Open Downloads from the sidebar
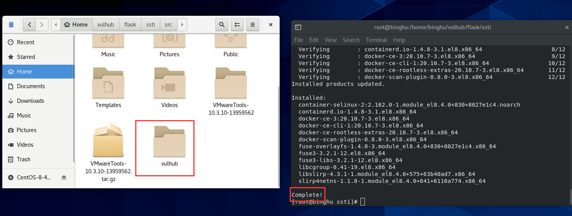Viewport: 572px width, 216px height. coord(38,101)
